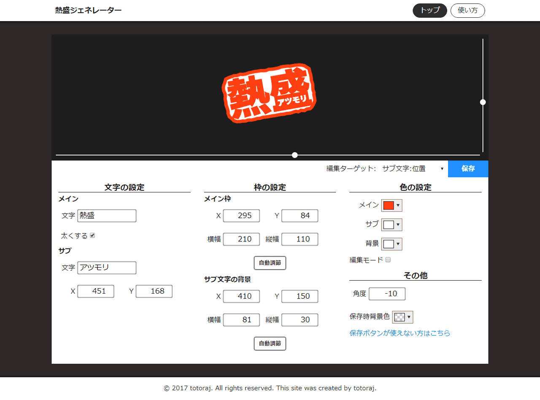Screen dimensions: 540x400
Task: Open the 背景 color dropdown
Action: (391, 244)
